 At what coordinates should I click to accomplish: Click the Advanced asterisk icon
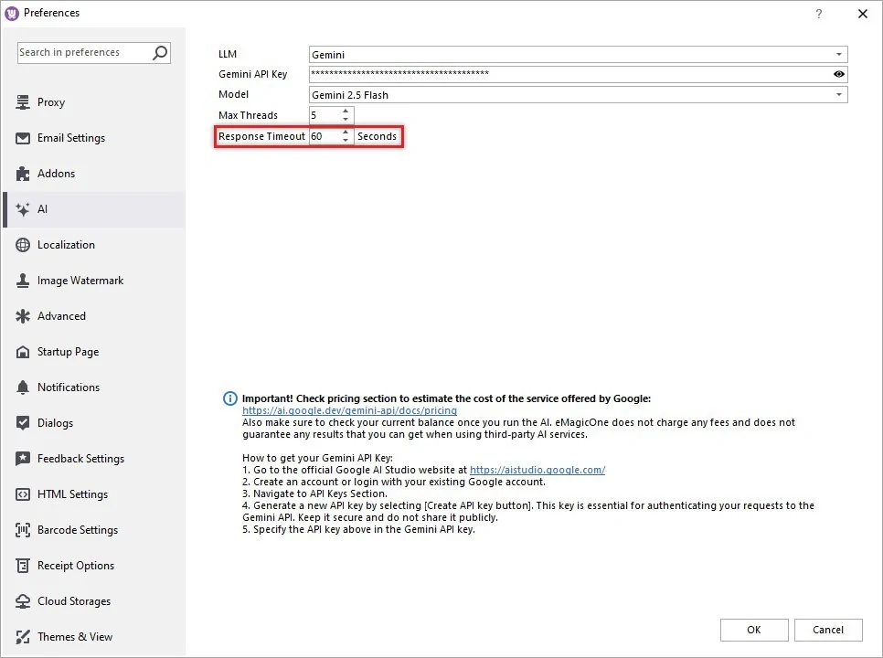[22, 316]
